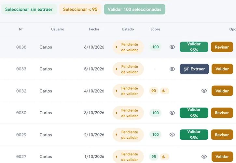
Task: Click the eye icon for row 0038
Action: (x=172, y=47)
